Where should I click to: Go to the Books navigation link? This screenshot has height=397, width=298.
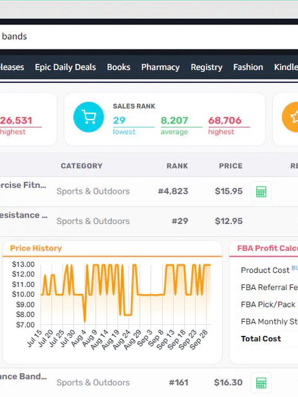(118, 67)
